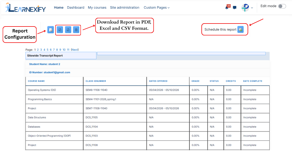Go to page 3 of report

[x=41, y=50]
